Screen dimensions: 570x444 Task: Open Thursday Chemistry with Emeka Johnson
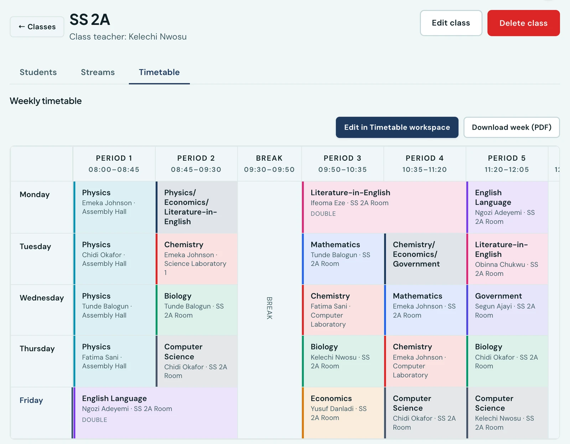tap(425, 361)
